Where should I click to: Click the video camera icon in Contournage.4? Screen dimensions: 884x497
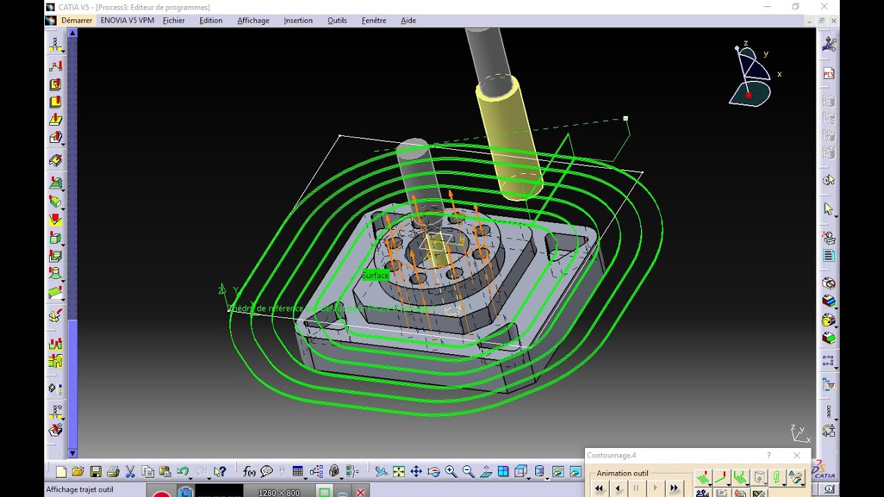[702, 493]
